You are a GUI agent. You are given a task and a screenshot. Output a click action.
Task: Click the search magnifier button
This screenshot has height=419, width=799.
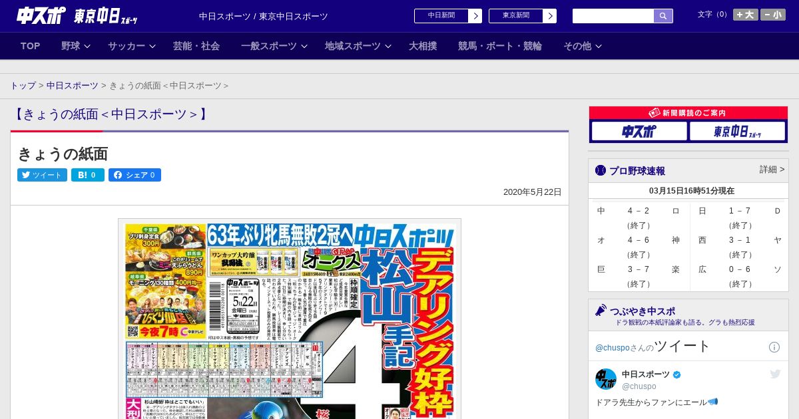[663, 16]
